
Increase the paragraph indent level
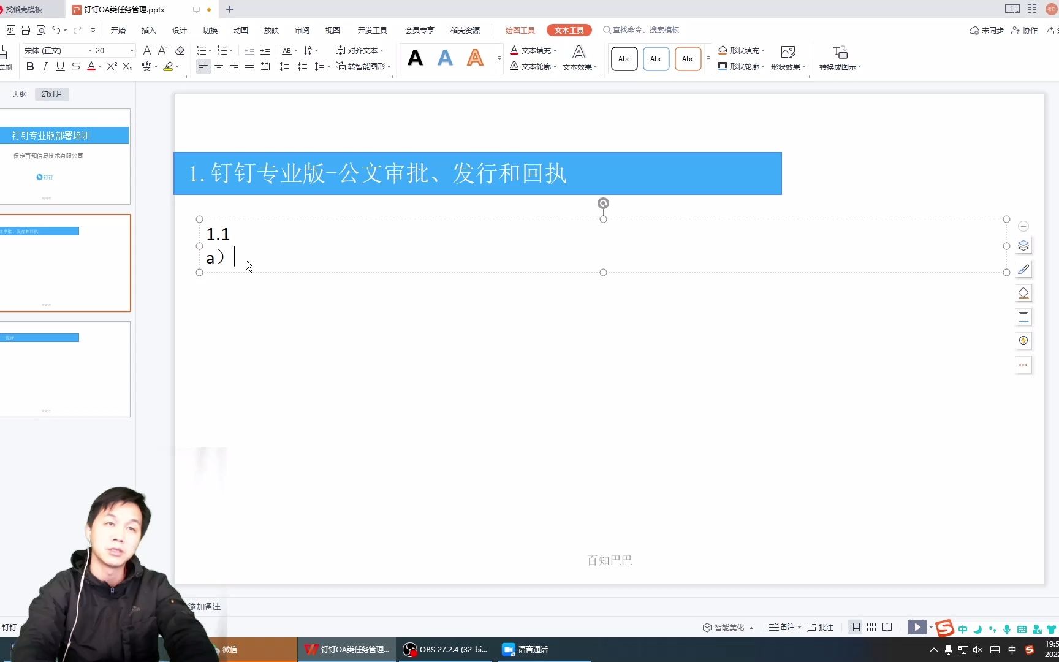[265, 50]
